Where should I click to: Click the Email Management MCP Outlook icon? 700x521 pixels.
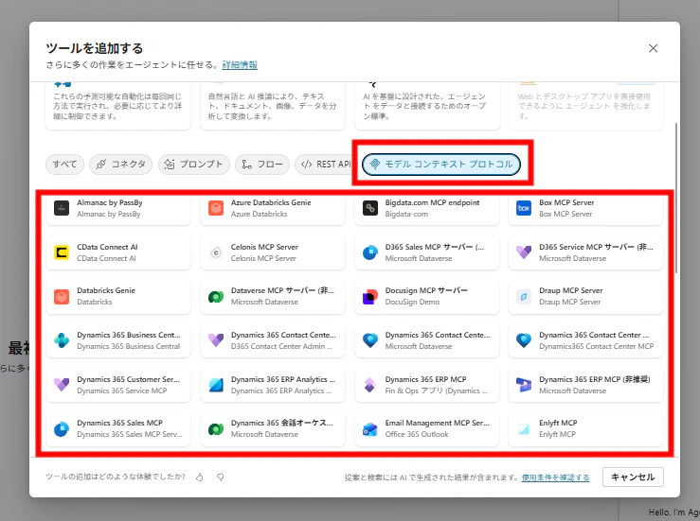point(370,428)
